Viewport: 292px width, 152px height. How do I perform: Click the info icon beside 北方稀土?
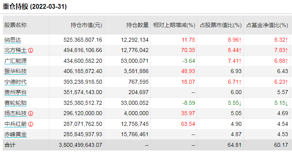point(31,50)
